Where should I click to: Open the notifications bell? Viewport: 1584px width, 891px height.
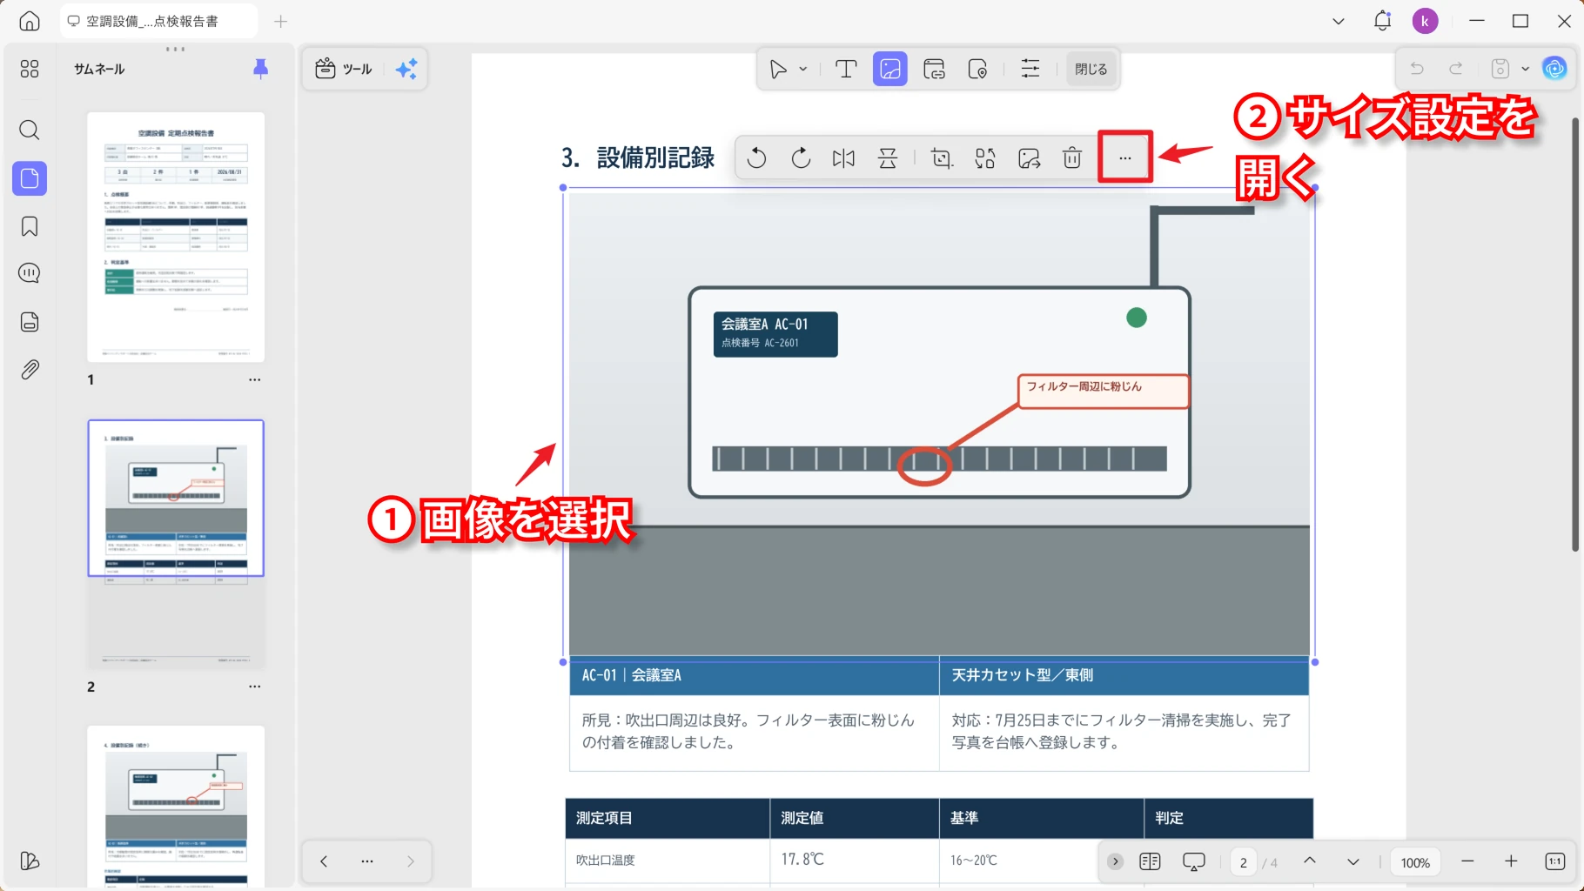[1382, 21]
